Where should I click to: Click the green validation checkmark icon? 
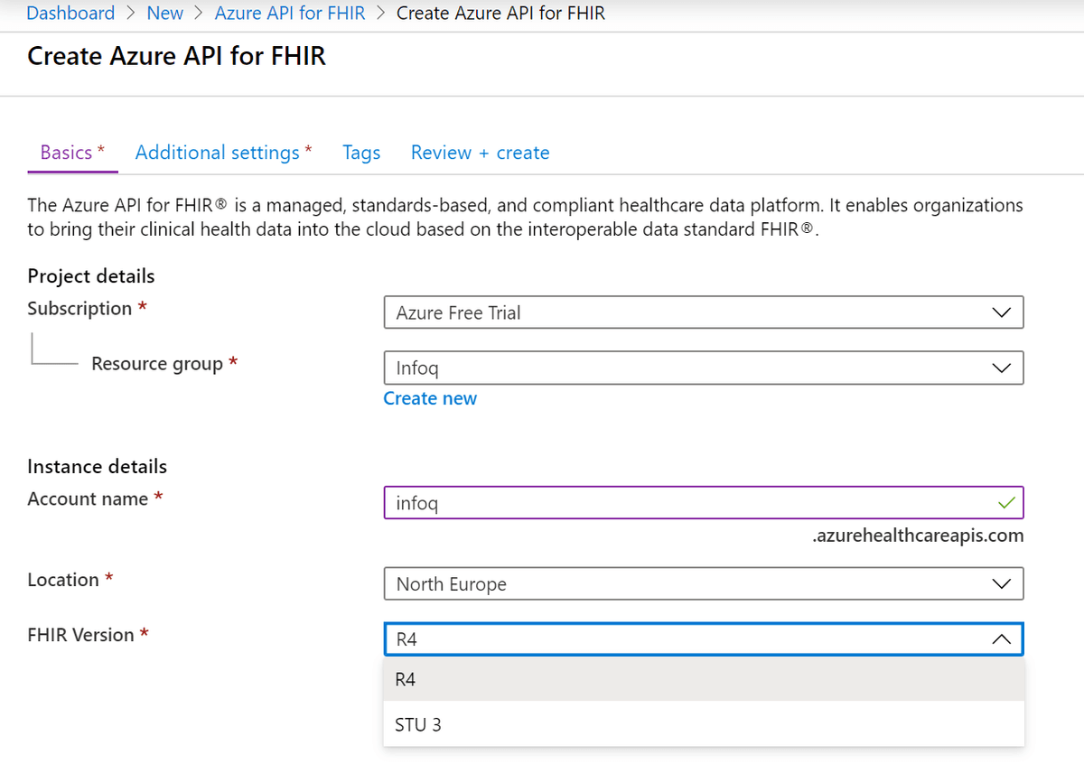pos(1006,502)
